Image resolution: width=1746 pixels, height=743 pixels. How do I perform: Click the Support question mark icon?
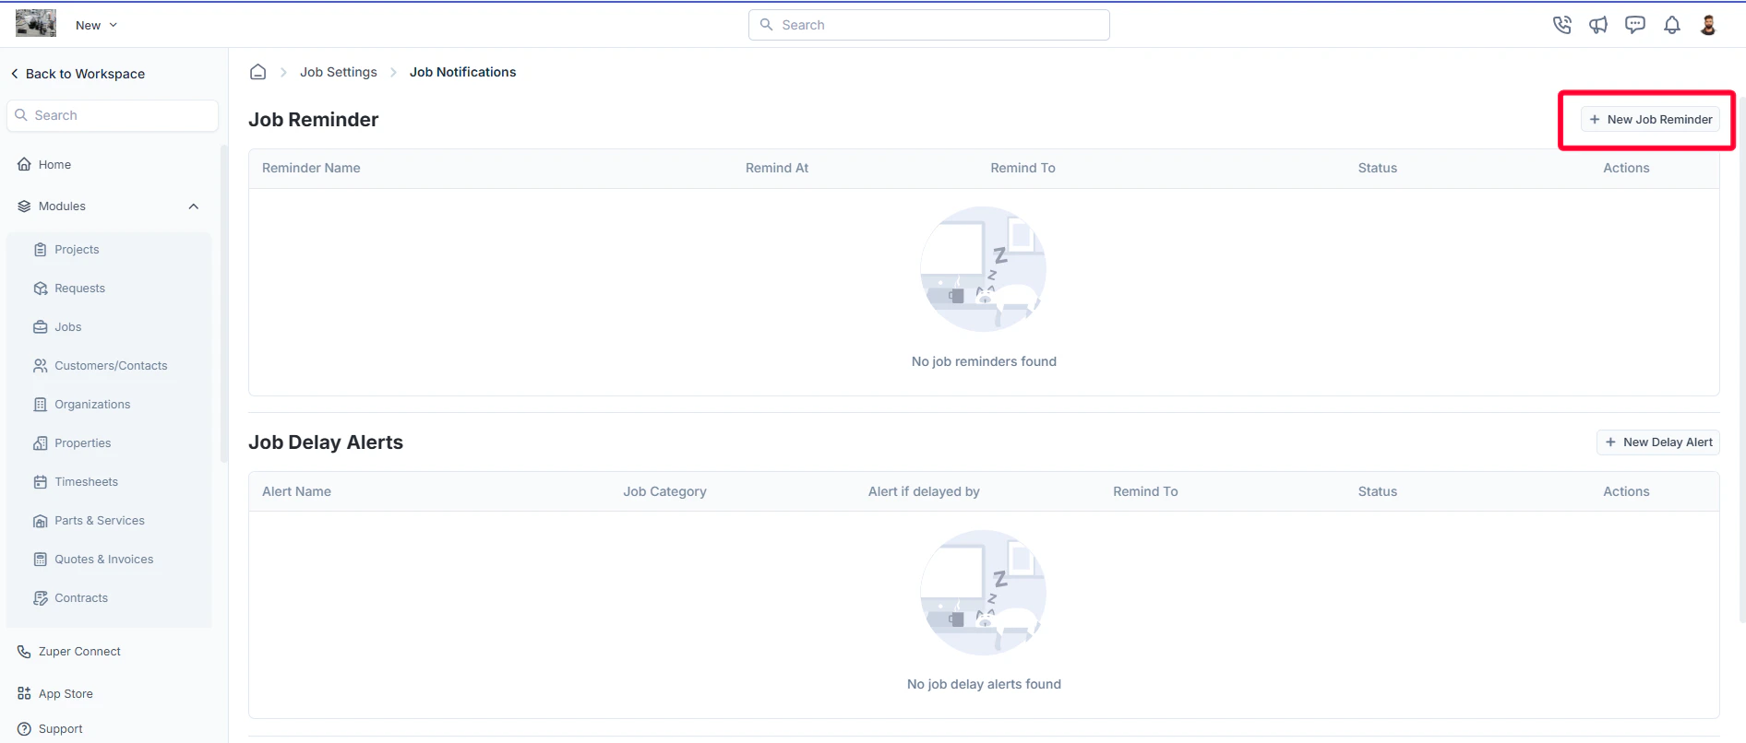pyautogui.click(x=24, y=729)
